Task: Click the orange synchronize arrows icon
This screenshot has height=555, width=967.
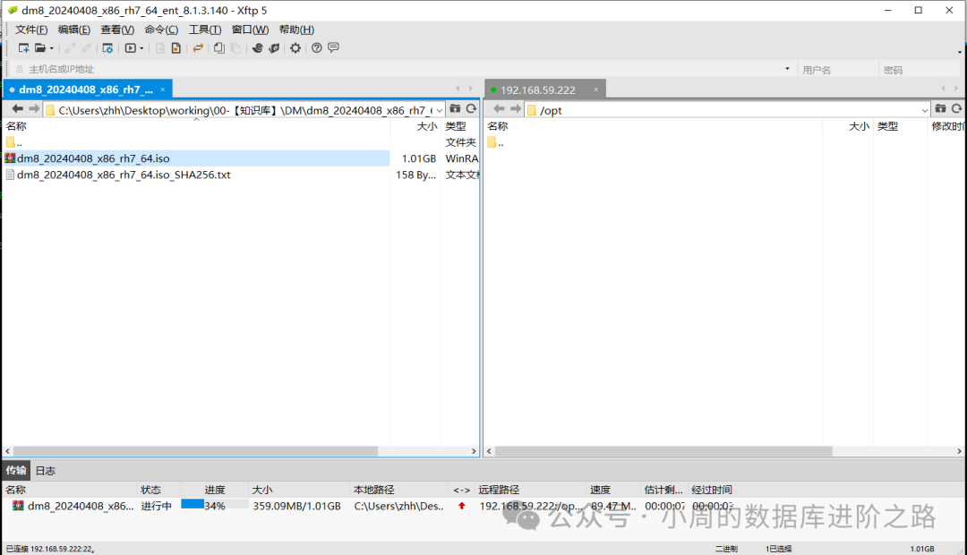Action: pos(198,48)
